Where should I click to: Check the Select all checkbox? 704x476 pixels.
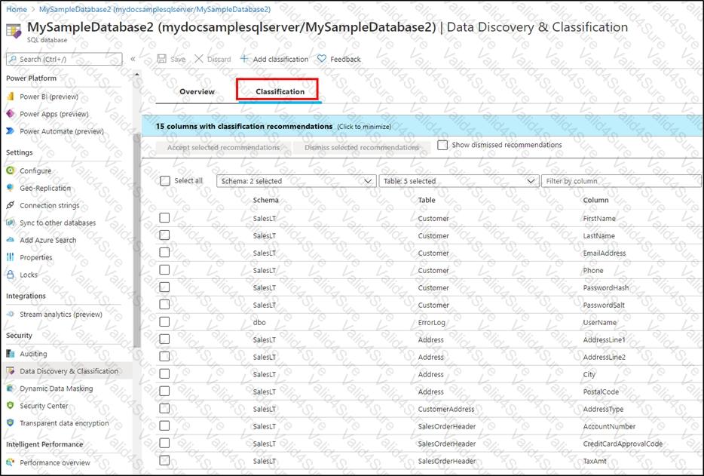165,181
